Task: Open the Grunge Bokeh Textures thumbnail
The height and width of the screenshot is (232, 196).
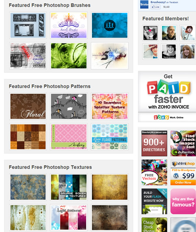Action: [69, 187]
